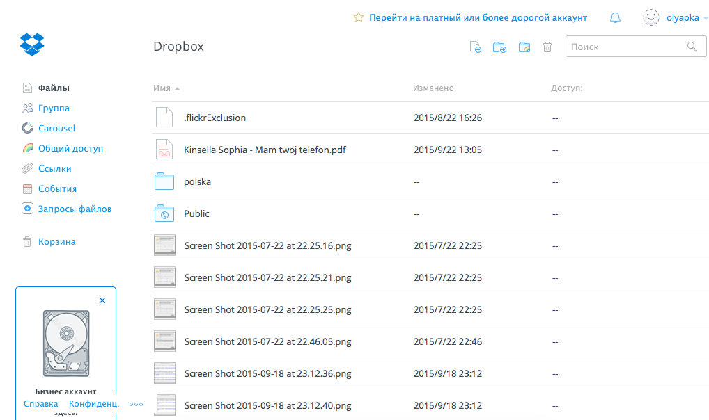Image resolution: width=709 pixels, height=420 pixels.
Task: Click the olyapka avatar smiley icon
Action: point(651,17)
